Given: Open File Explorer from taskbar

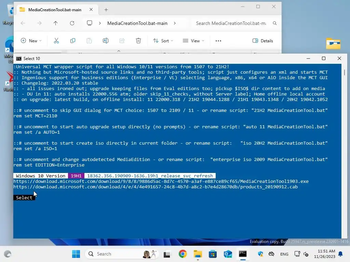Looking at the screenshot, I should pos(198,254).
